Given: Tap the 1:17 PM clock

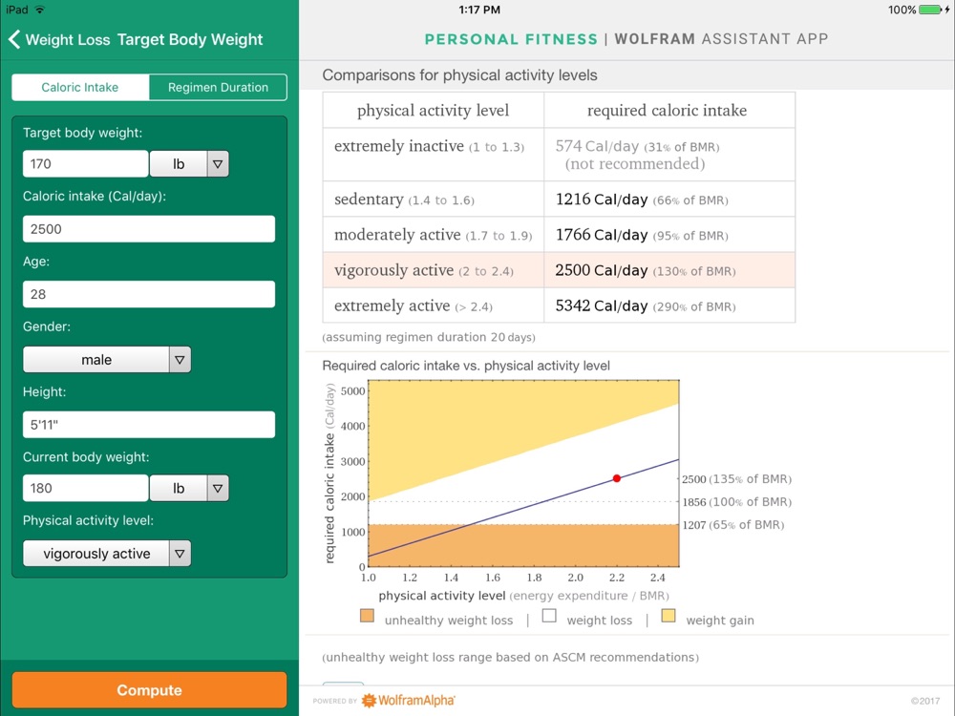Looking at the screenshot, I should (x=479, y=10).
